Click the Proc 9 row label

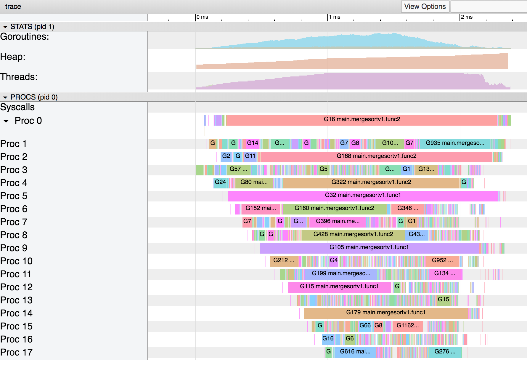click(x=14, y=248)
